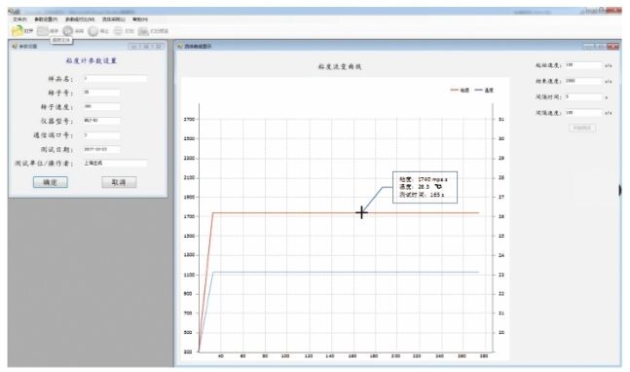This screenshot has height=372, width=630.
Task: Open the 帮助(H) help menu
Action: (140, 19)
